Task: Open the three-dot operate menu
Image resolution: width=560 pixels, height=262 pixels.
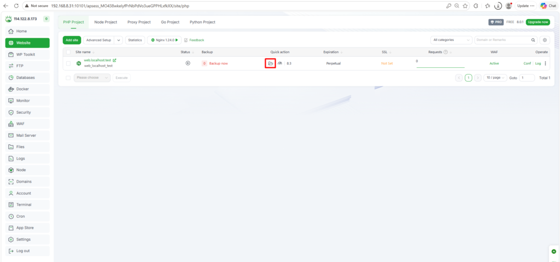Action: click(x=545, y=63)
